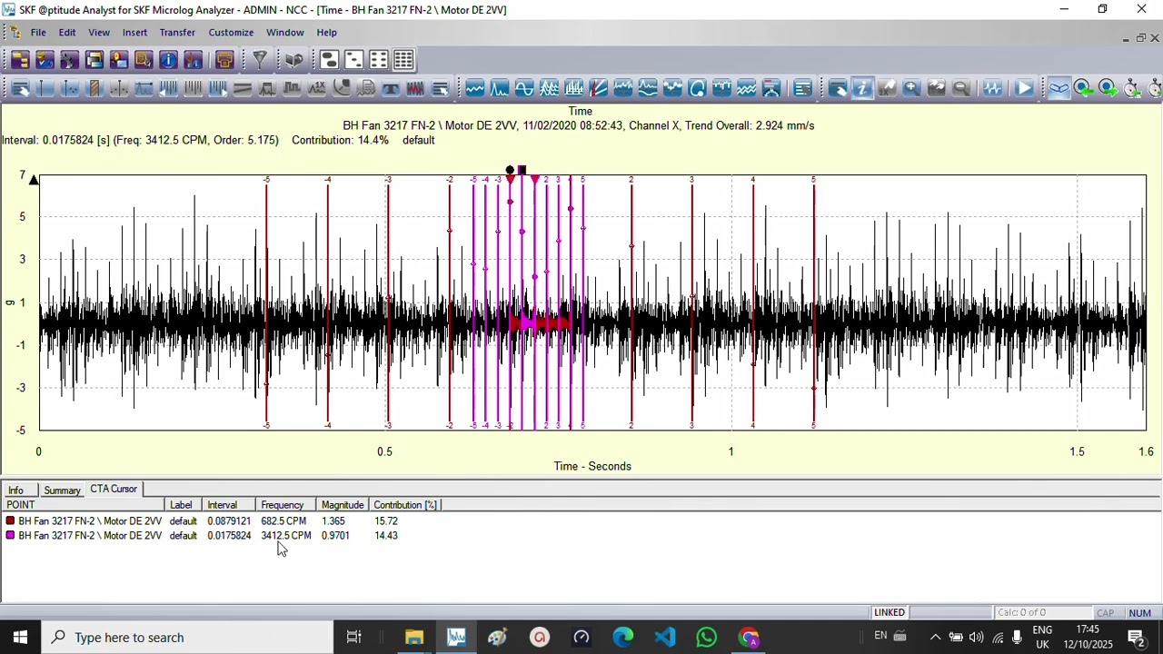Image resolution: width=1163 pixels, height=654 pixels.
Task: Open the Transfer menu
Action: tap(177, 33)
